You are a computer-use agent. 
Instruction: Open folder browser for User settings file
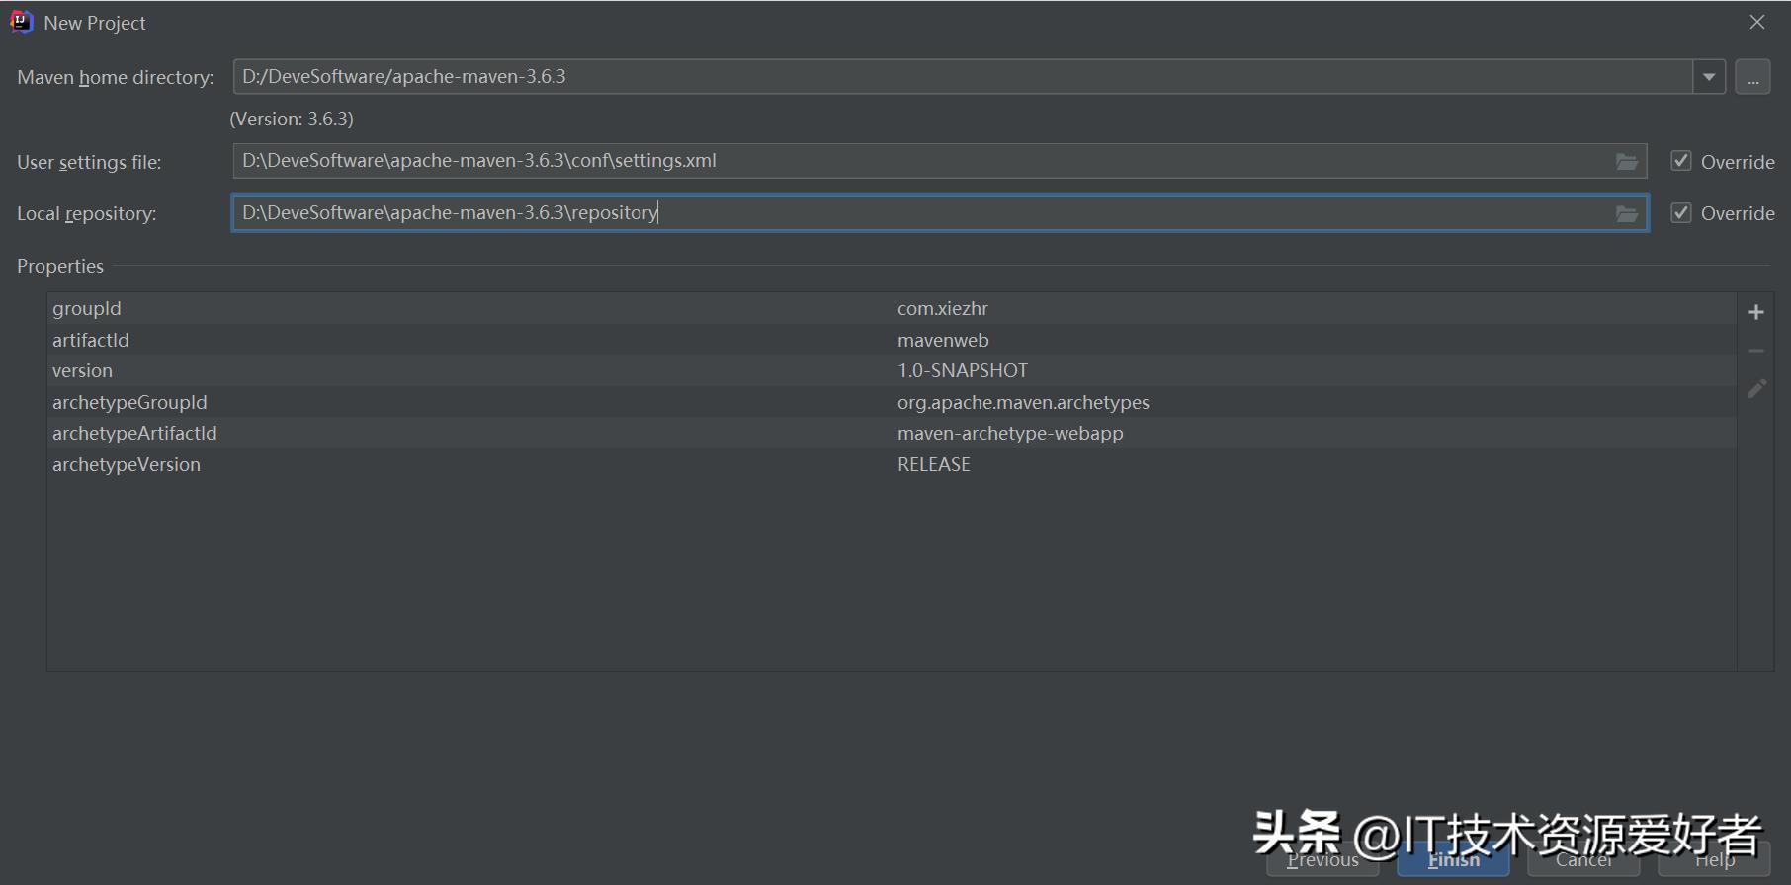[1626, 162]
